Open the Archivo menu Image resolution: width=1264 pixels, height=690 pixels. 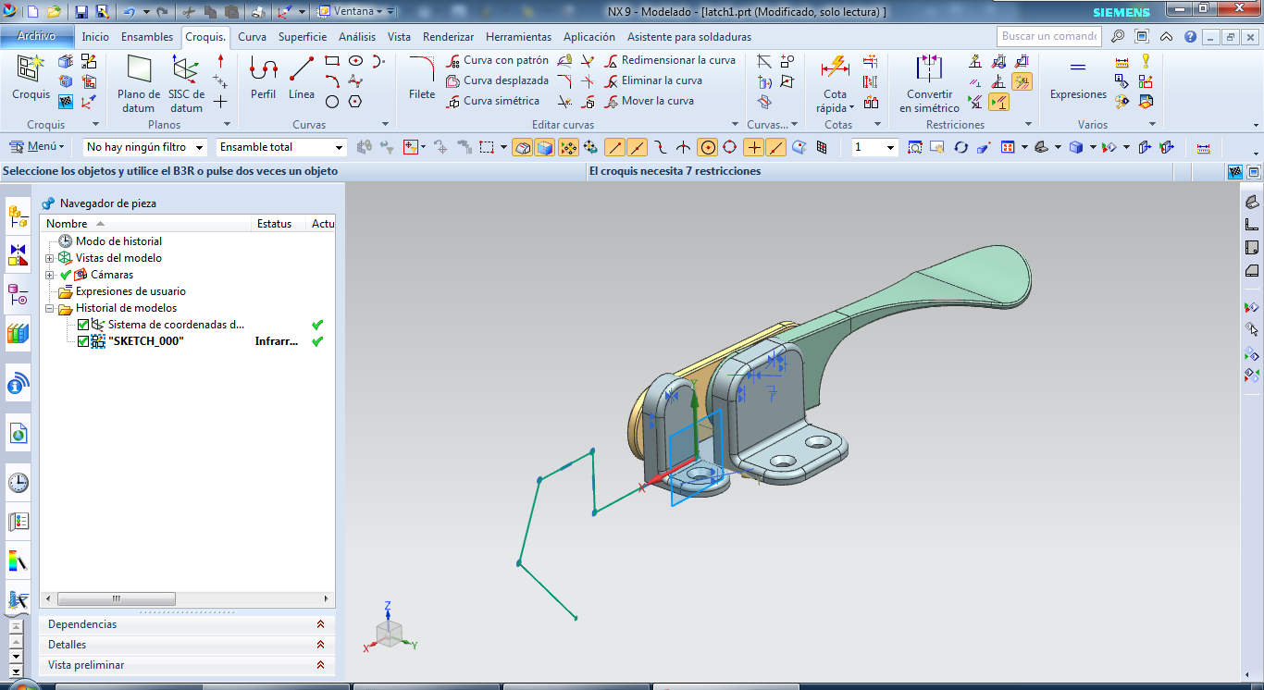[x=37, y=36]
